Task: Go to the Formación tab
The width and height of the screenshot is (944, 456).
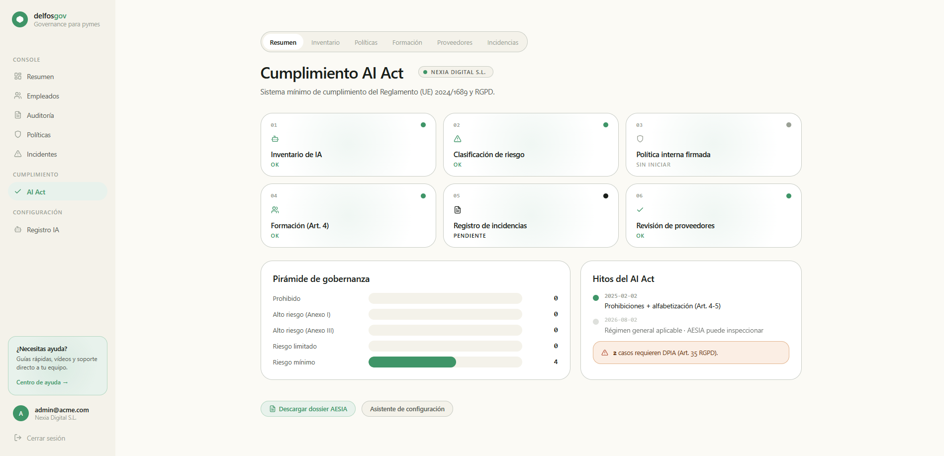Action: pos(407,42)
